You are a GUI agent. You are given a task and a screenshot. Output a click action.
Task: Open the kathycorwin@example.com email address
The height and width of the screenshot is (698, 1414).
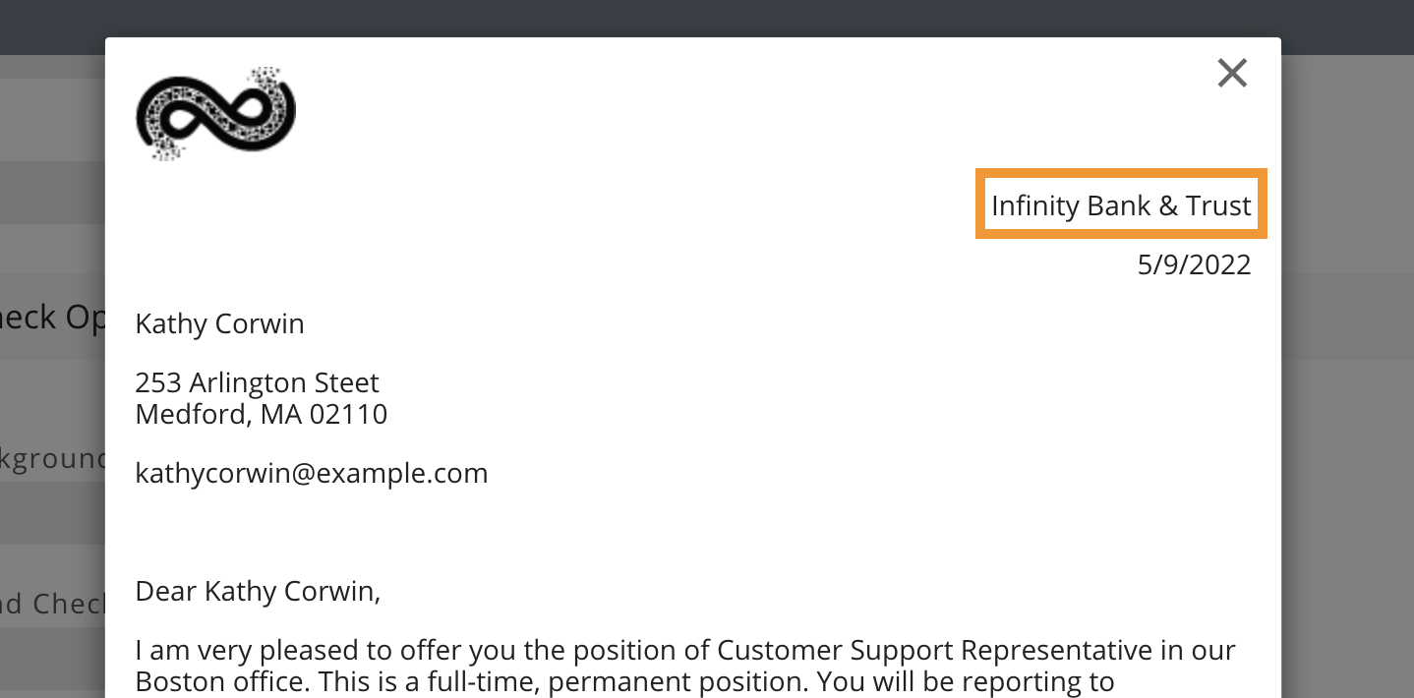click(312, 473)
